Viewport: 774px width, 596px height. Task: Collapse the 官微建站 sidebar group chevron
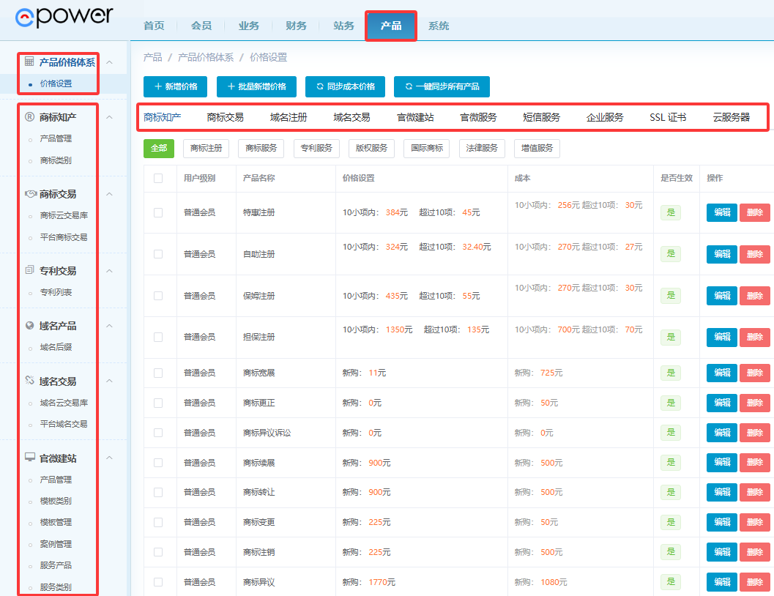110,458
